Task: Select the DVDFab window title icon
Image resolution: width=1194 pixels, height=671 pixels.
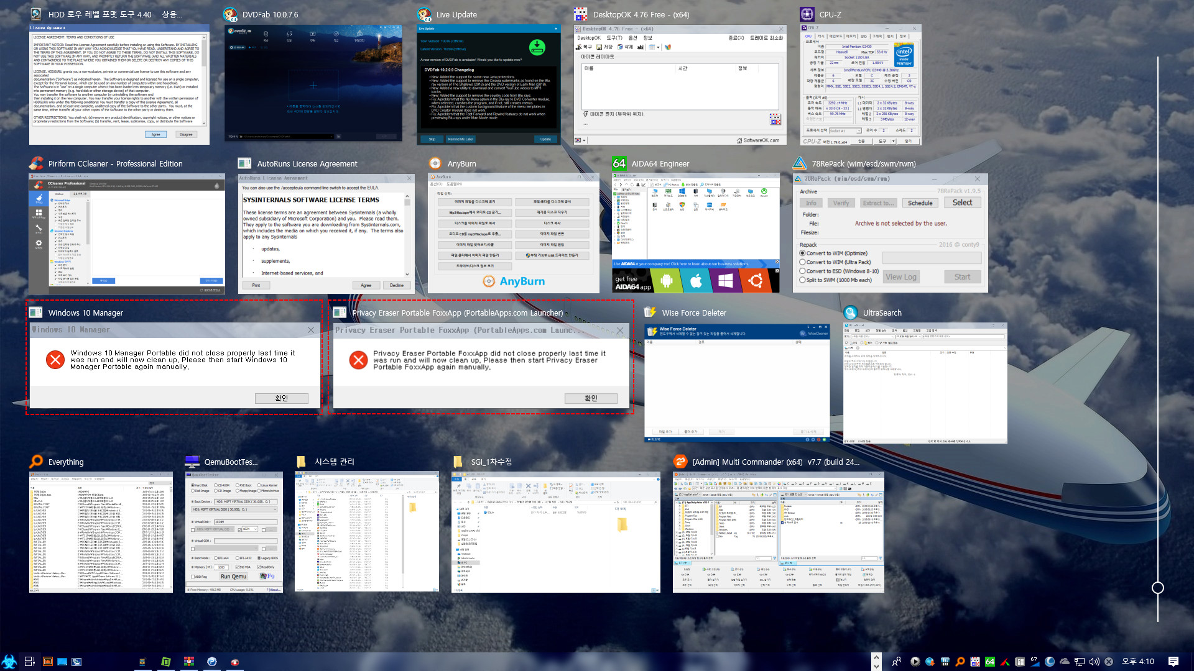Action: 230,14
